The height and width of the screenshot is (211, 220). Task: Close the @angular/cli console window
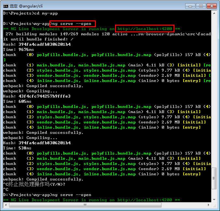212,6
